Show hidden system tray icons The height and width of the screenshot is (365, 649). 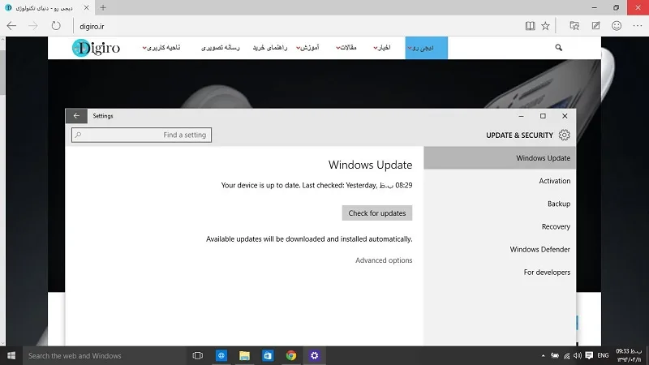[543, 355]
